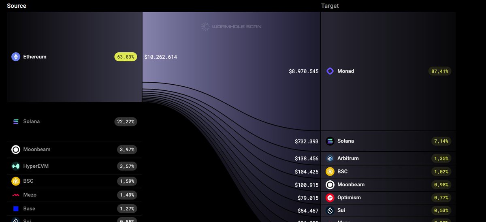Image resolution: width=486 pixels, height=222 pixels.
Task: Click HyperEVM 3,57% badge
Action: (127, 166)
